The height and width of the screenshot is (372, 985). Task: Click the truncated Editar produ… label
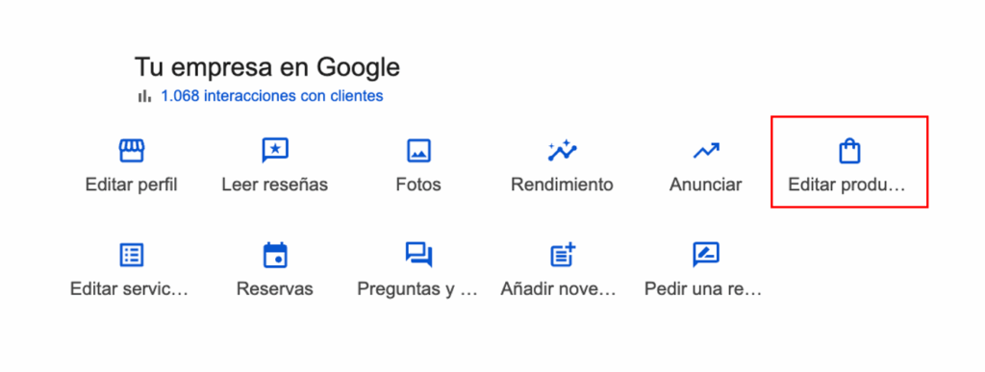click(846, 186)
